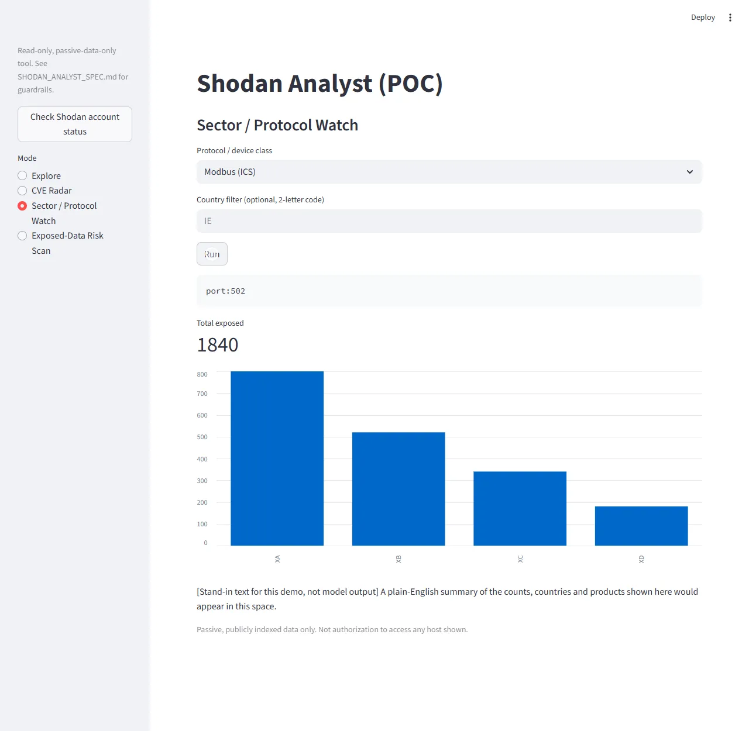Image resolution: width=749 pixels, height=731 pixels.
Task: Click the Total exposed value 1840
Action: pyautogui.click(x=218, y=345)
